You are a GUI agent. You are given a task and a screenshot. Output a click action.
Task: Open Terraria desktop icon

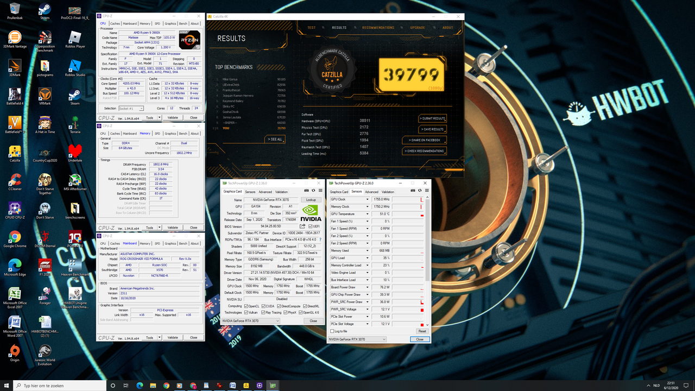click(75, 125)
